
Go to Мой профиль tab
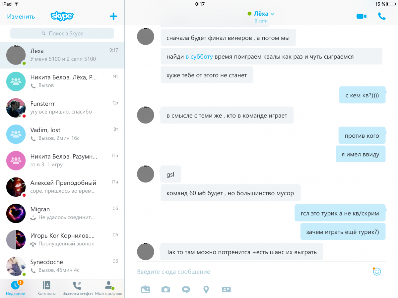point(109,288)
